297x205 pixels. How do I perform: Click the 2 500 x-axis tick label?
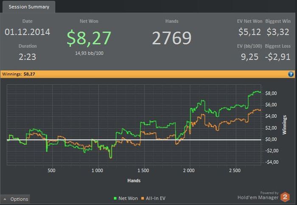pyautogui.click(x=235, y=170)
